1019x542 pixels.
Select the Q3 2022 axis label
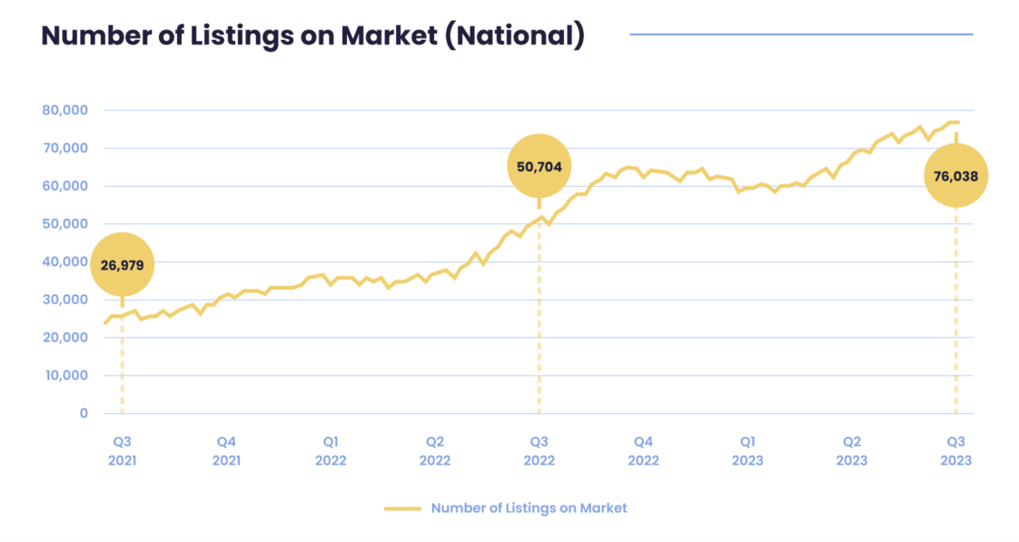(539, 450)
